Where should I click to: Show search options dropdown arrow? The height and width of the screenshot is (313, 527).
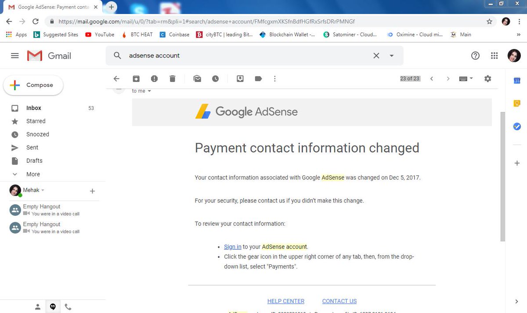tap(392, 56)
